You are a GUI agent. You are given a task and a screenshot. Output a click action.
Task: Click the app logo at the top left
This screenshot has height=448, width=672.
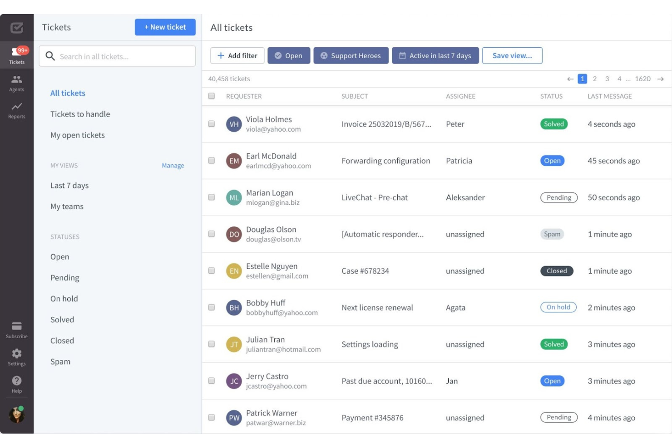[16, 27]
